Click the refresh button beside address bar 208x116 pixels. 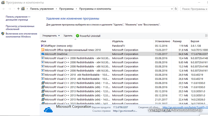click(x=176, y=9)
